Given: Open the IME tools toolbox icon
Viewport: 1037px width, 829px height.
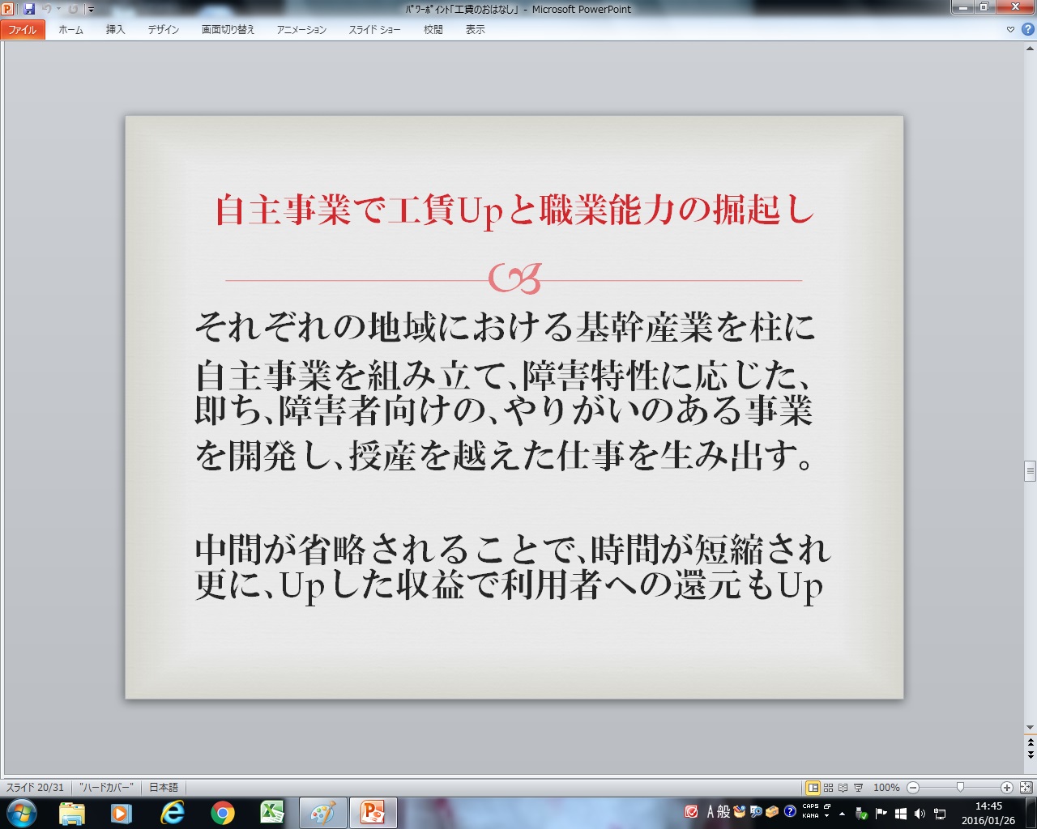Looking at the screenshot, I should point(772,812).
